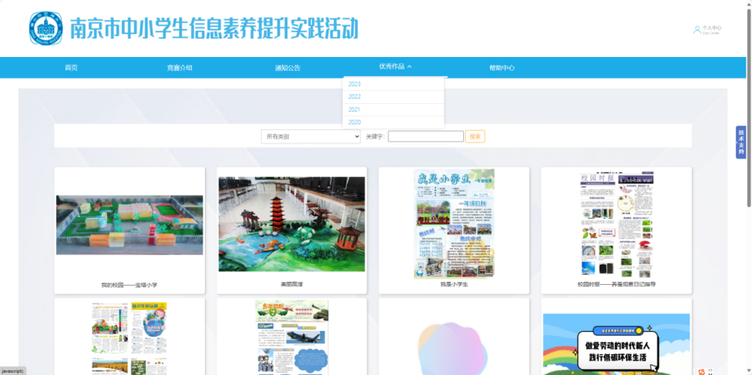Select 2023 from the works dropdown
752x375 pixels.
[x=393, y=84]
